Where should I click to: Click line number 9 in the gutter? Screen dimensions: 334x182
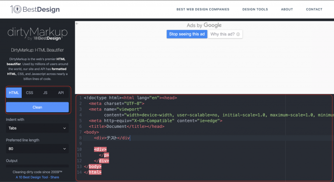pyautogui.click(x=80, y=143)
